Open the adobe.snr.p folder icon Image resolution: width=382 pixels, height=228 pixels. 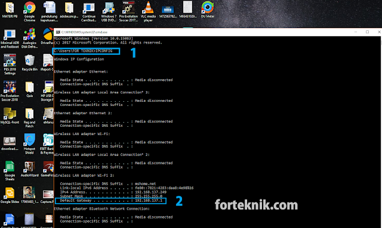point(69,10)
